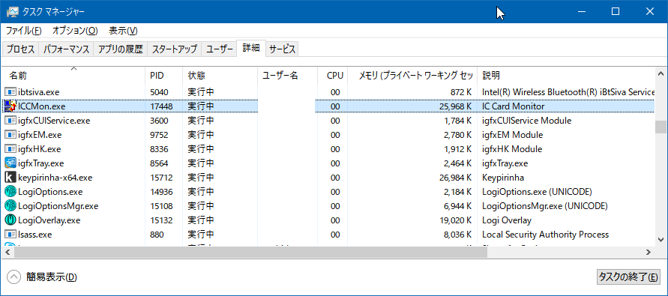
Task: Open the 表示(V) menu
Action: tap(123, 31)
